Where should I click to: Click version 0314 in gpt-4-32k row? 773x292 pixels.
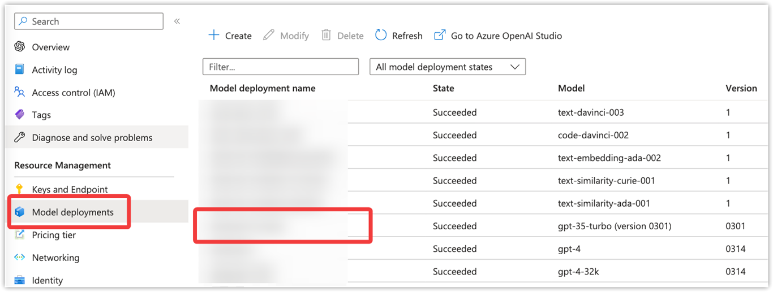736,272
